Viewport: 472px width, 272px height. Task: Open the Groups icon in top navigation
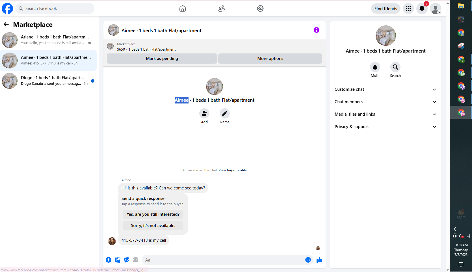pos(260,8)
